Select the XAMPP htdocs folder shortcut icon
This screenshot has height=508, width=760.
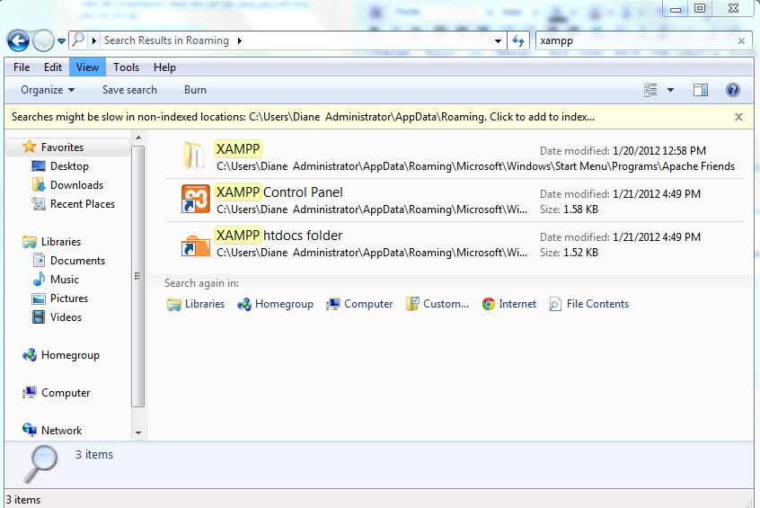[x=195, y=243]
